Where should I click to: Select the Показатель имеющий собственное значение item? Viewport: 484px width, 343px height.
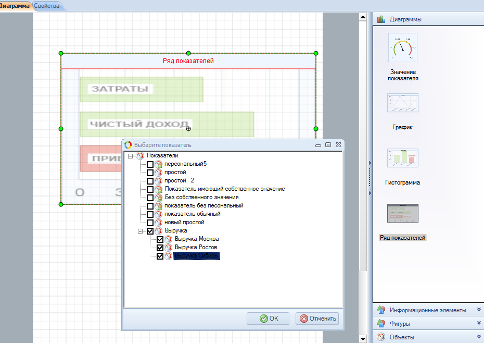click(224, 189)
